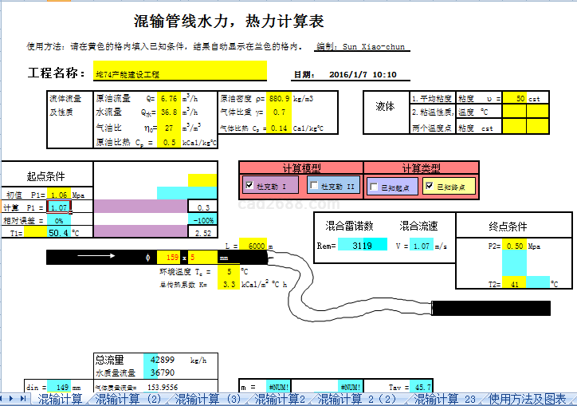Enable the 杜克勒 II checkbox

(x=314, y=186)
